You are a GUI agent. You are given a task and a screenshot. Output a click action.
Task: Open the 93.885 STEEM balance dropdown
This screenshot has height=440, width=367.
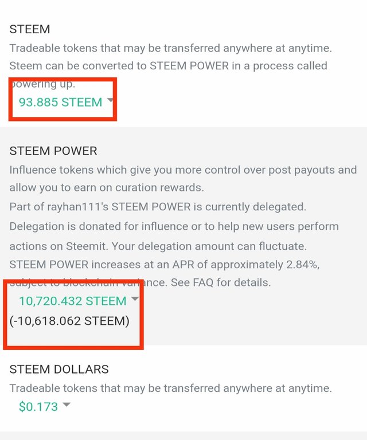(60, 102)
